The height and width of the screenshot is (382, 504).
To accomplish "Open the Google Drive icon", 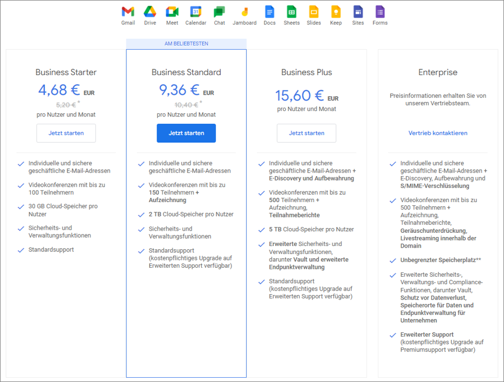I will [x=150, y=12].
